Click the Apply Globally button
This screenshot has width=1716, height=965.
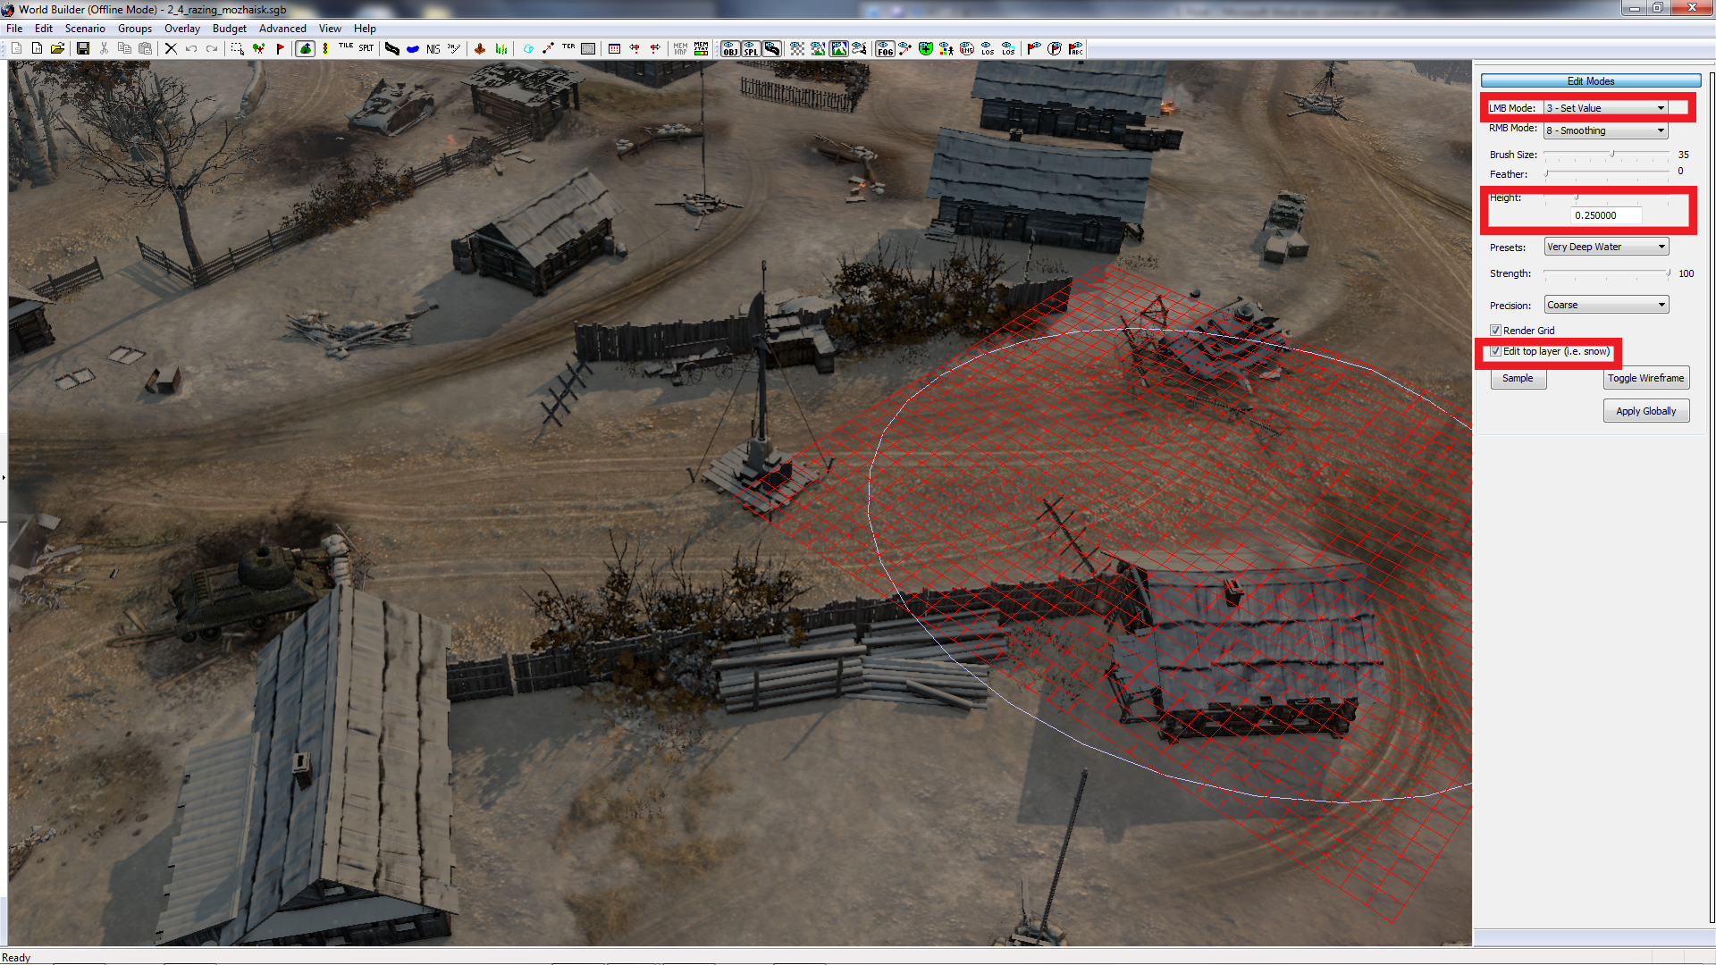pos(1645,411)
